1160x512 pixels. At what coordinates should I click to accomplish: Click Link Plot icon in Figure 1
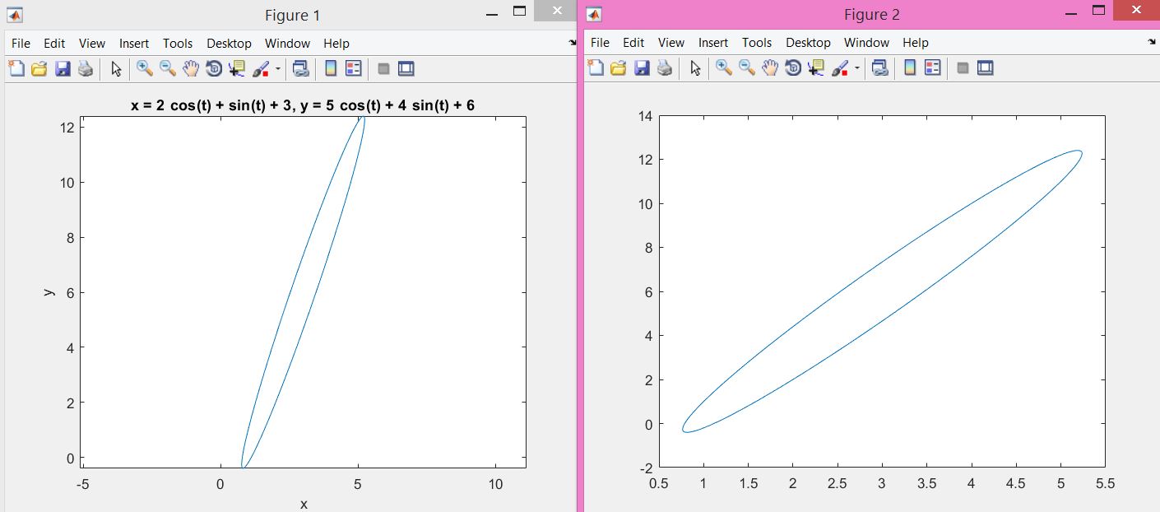point(301,69)
